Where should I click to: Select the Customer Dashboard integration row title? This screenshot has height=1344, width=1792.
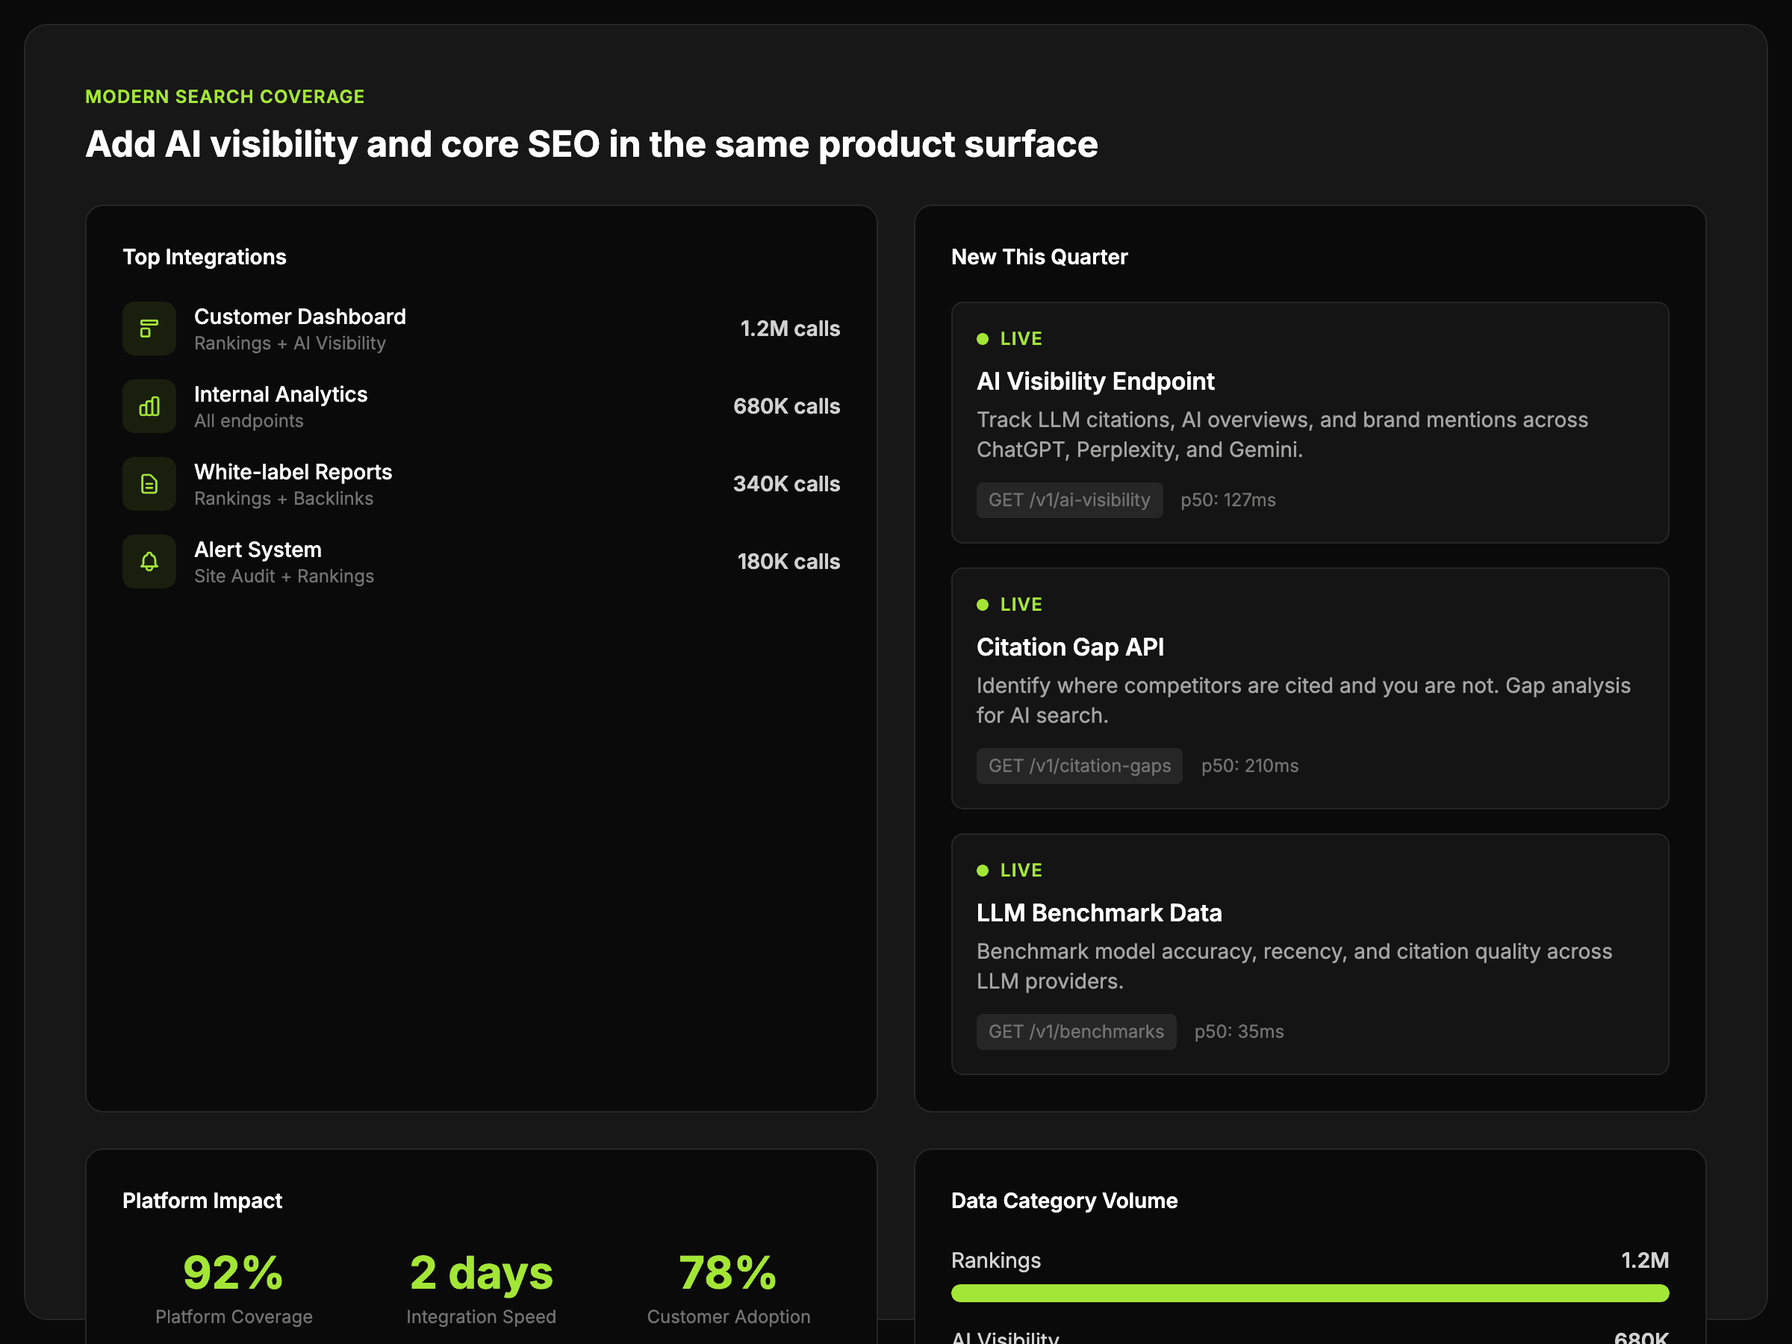299,317
